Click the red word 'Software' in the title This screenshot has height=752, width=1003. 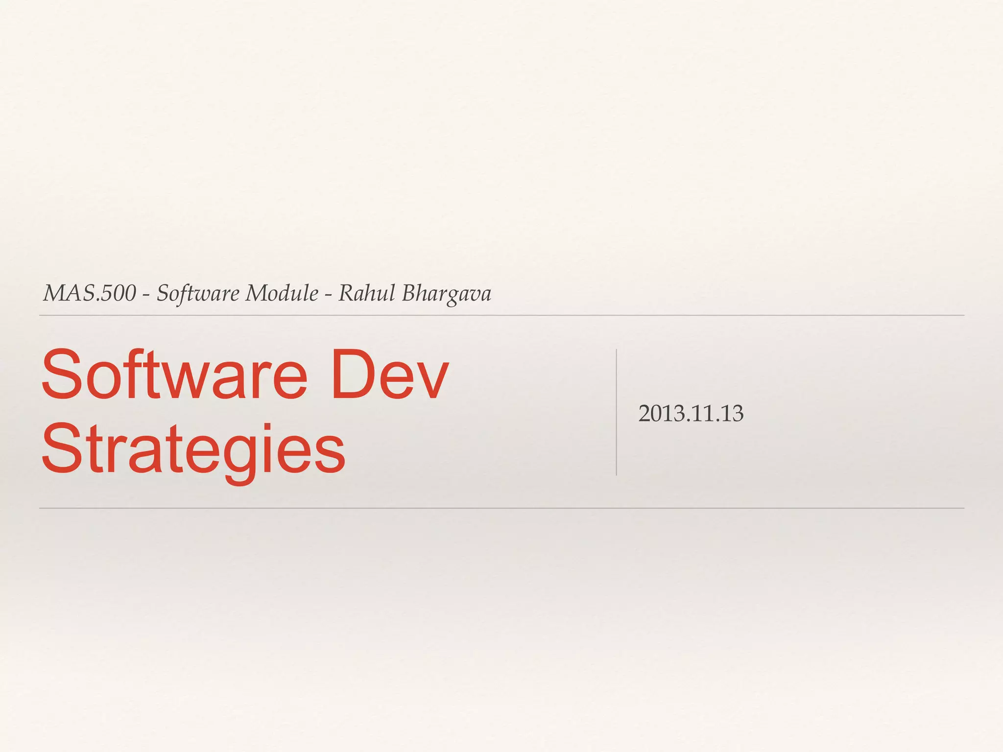tap(175, 375)
